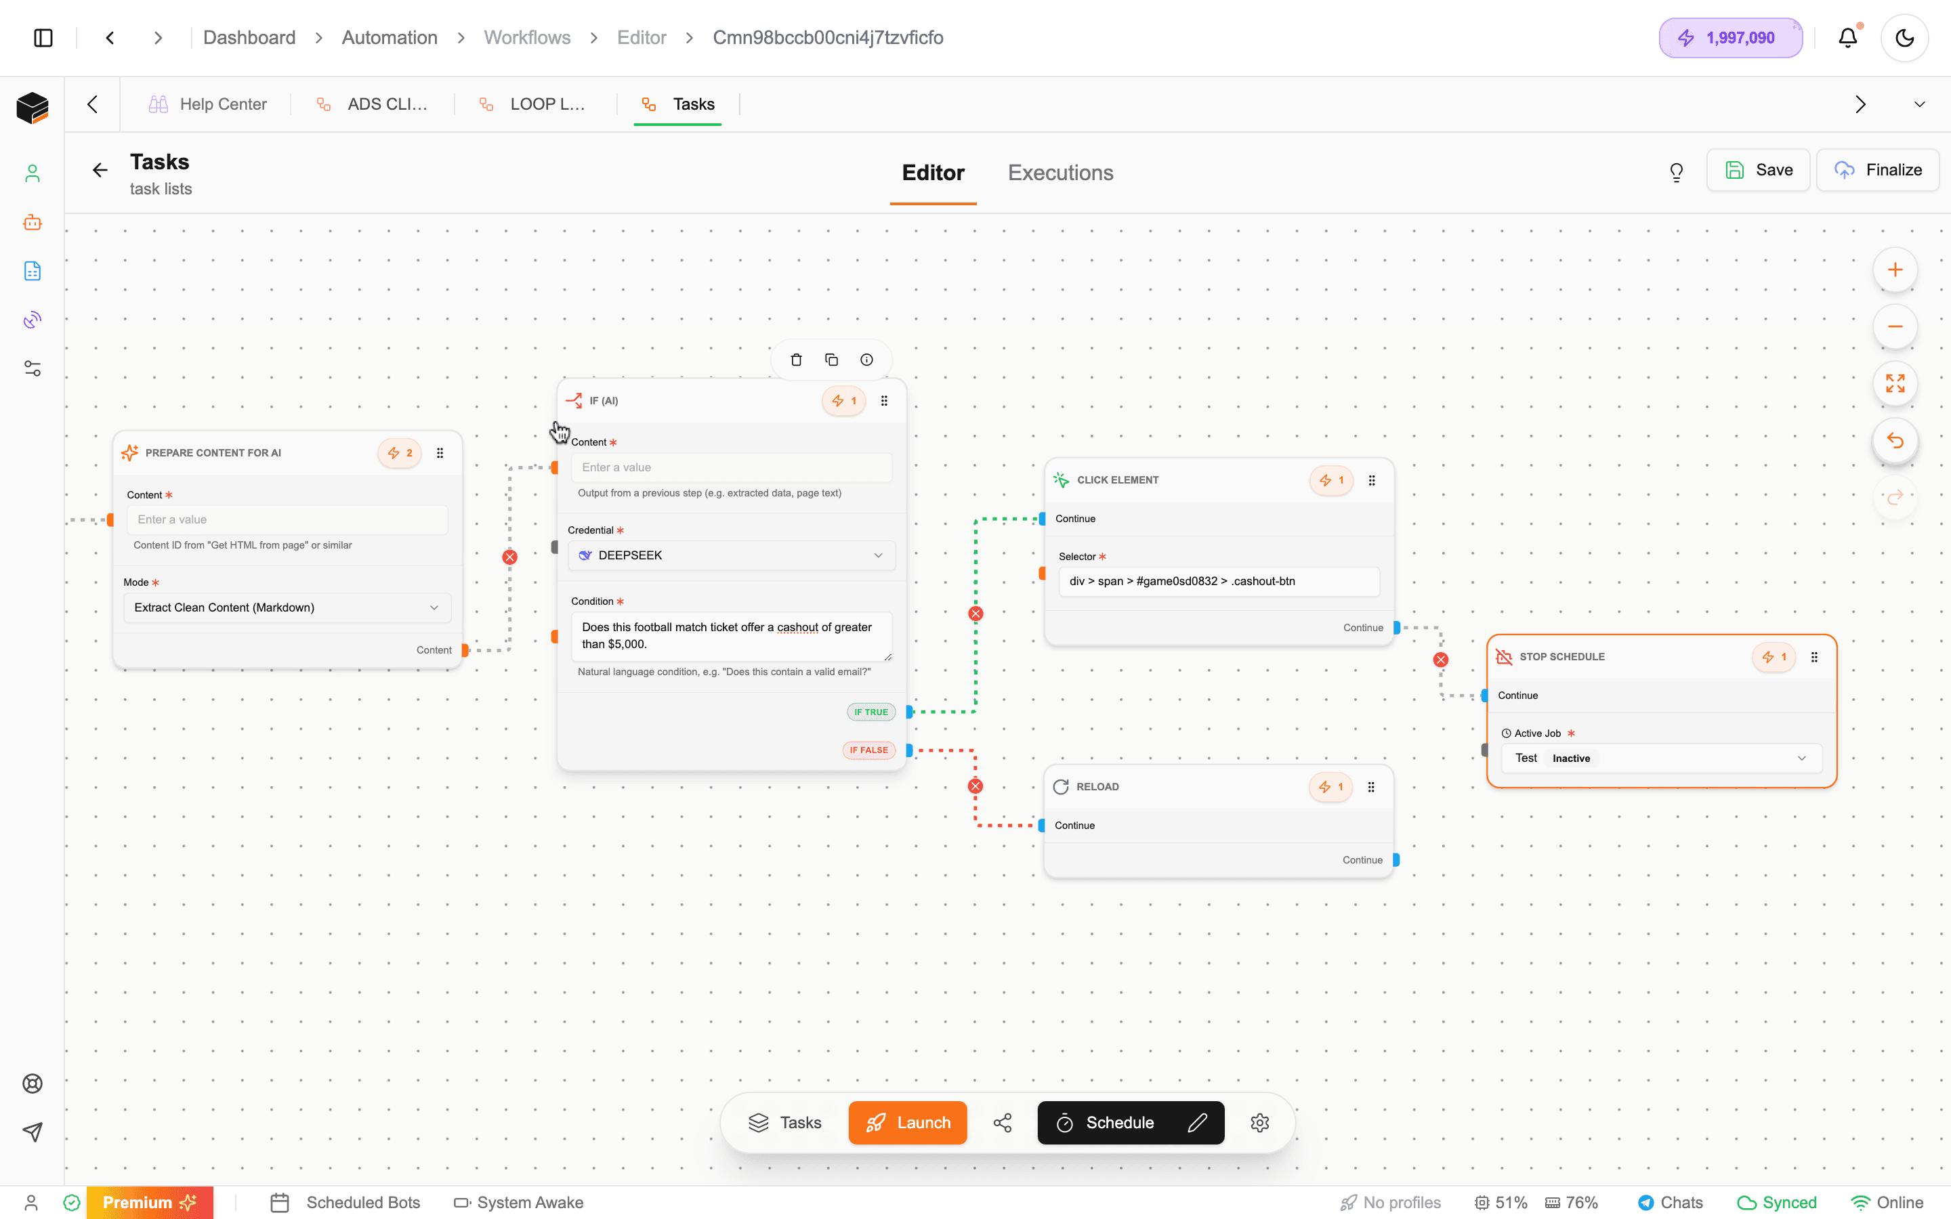Switch to the Executions tab
Image resolution: width=1951 pixels, height=1219 pixels.
tap(1060, 173)
